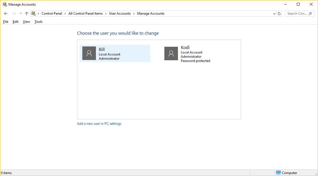318x176 pixels.
Task: Maximize the Manage Accounts window
Action: pos(298,4)
